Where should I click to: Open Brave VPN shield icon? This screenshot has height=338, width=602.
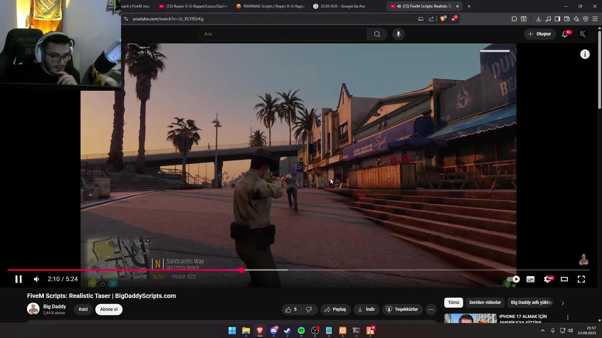point(586,19)
